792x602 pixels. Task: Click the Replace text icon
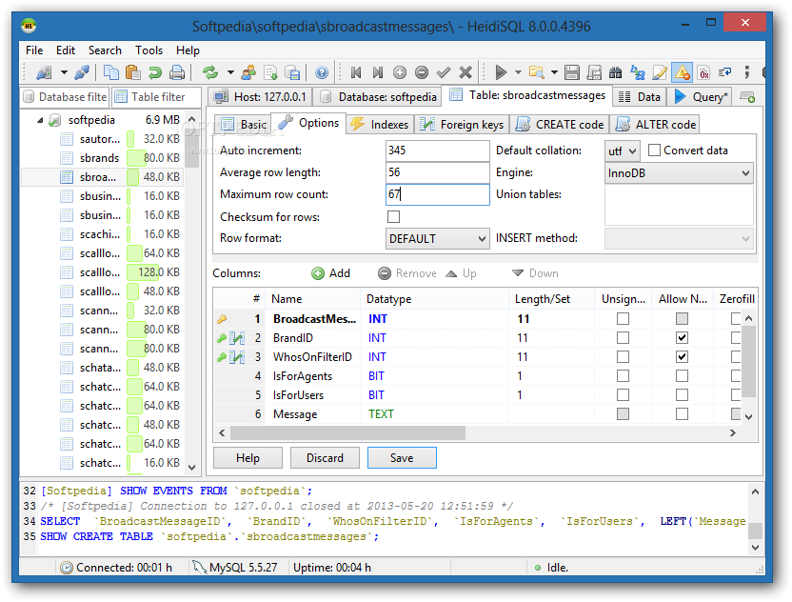(638, 72)
